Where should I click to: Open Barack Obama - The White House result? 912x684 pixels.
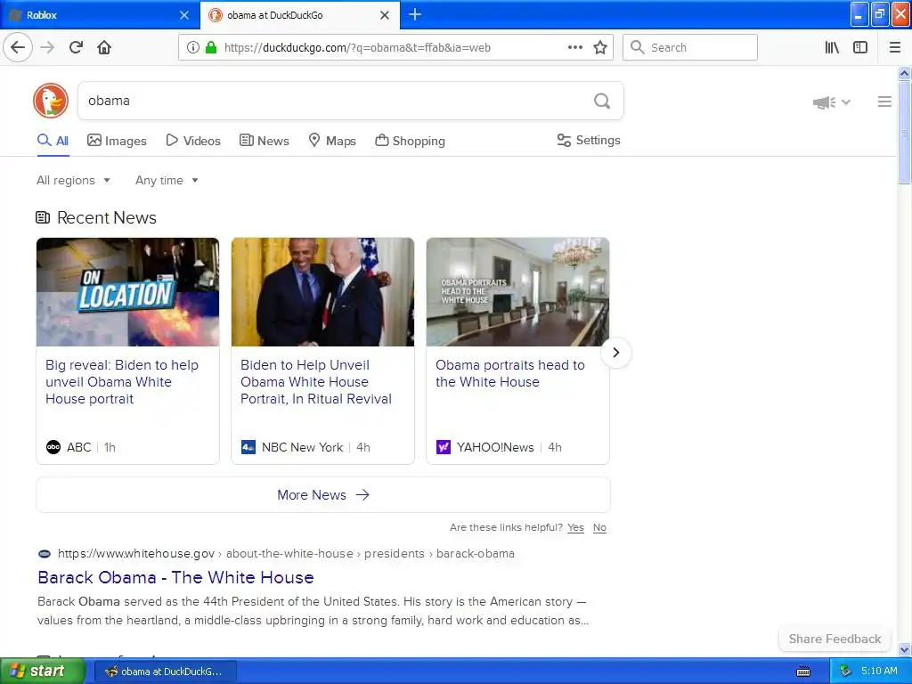pos(175,577)
